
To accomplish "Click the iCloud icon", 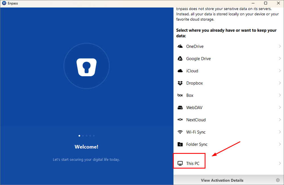I will [x=180, y=71].
